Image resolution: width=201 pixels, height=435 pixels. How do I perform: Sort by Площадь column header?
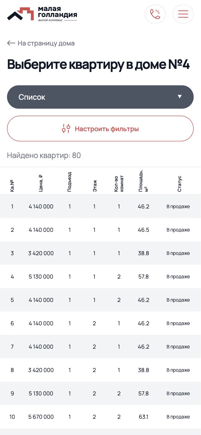143,181
